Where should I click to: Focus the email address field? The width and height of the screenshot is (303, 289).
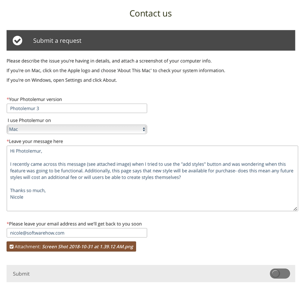click(x=77, y=233)
